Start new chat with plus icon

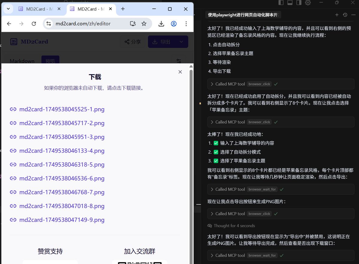pos(337,15)
